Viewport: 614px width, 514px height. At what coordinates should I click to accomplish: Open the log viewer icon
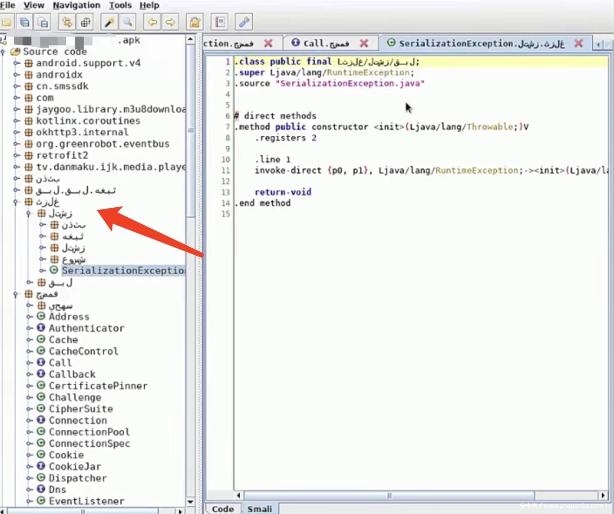click(220, 22)
